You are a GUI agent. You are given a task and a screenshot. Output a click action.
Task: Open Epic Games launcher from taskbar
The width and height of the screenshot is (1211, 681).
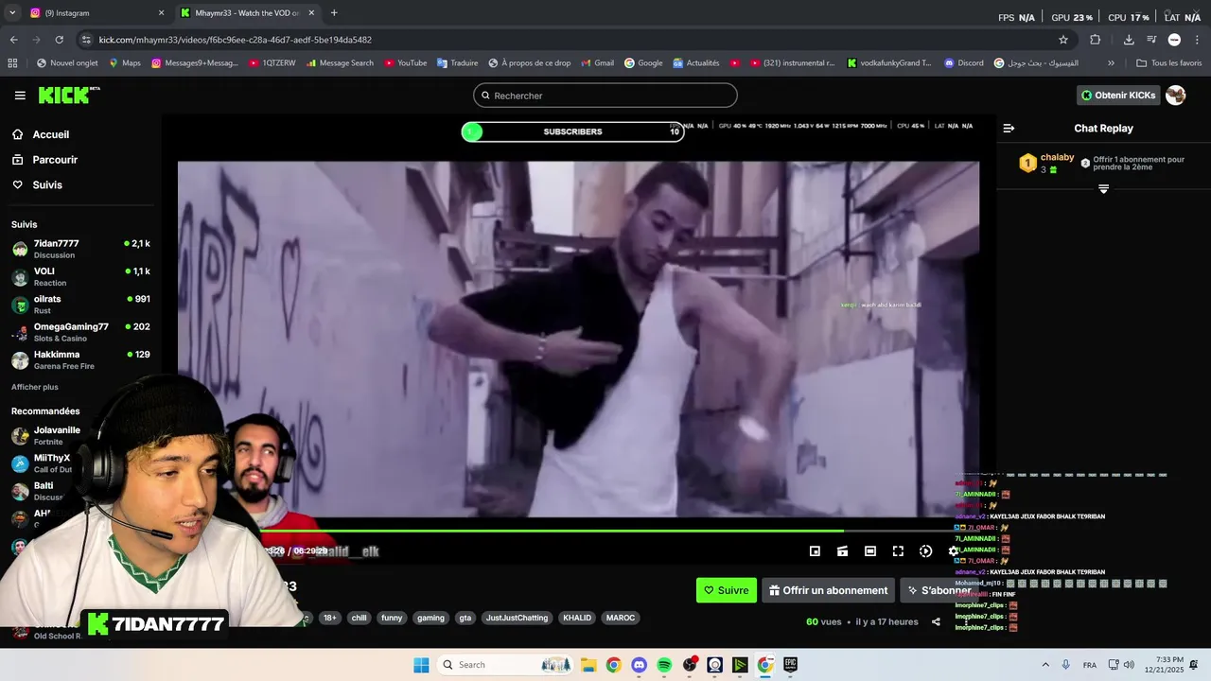click(790, 665)
